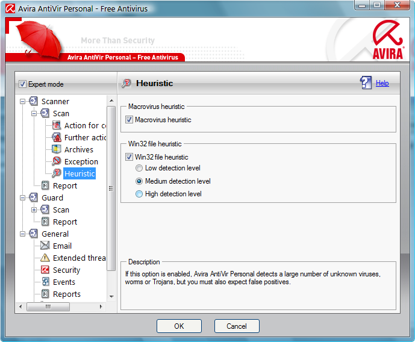Open the Archives tree item
Viewport: 415px width, 342px height.
[79, 149]
